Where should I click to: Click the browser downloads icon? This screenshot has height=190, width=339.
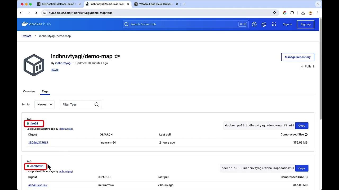pos(303,13)
